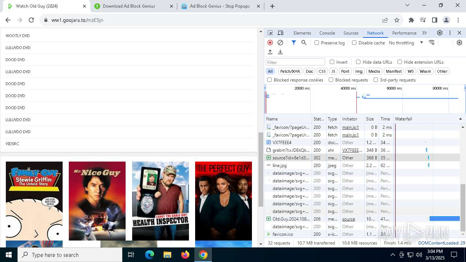The width and height of the screenshot is (466, 262).
Task: Check Blocked response cookies
Action: (269, 80)
